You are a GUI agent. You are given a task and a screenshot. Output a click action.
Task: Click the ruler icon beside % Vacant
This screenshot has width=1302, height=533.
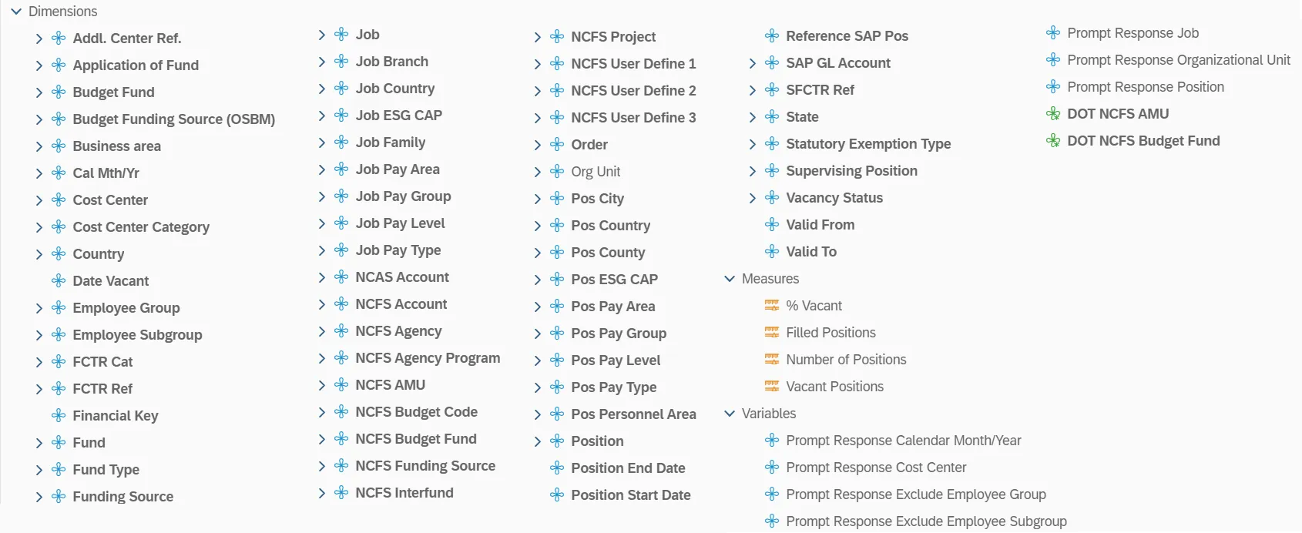pos(771,306)
